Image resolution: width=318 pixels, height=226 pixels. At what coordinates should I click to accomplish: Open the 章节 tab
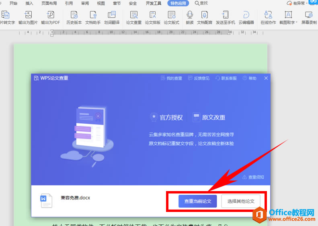pos(117,3)
